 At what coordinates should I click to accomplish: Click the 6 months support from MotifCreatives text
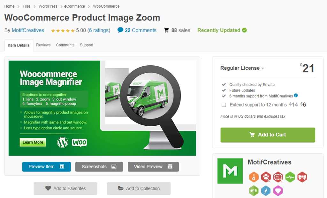pos(261,96)
